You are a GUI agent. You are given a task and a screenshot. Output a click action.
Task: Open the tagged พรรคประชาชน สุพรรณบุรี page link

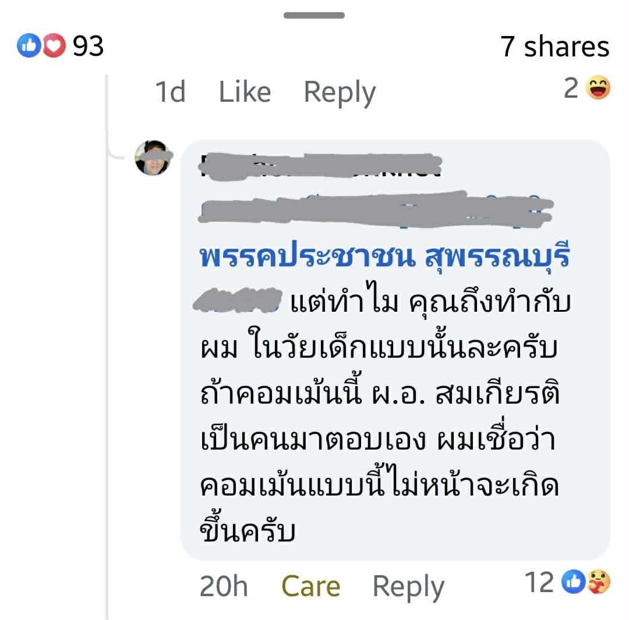tap(384, 256)
